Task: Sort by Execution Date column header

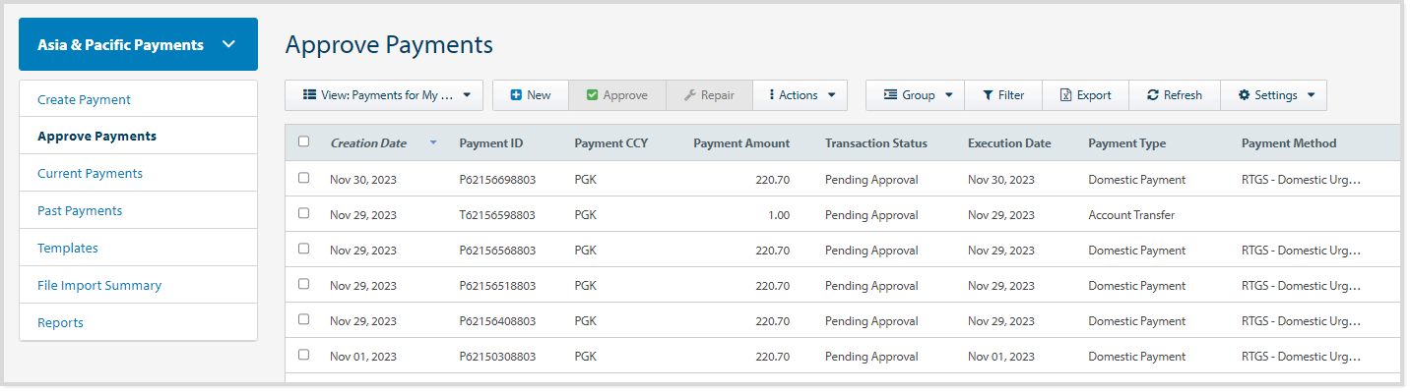Action: click(x=1009, y=143)
